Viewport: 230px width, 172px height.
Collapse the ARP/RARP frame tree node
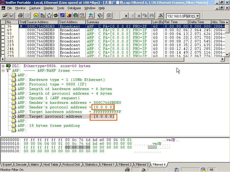[x=3, y=71]
